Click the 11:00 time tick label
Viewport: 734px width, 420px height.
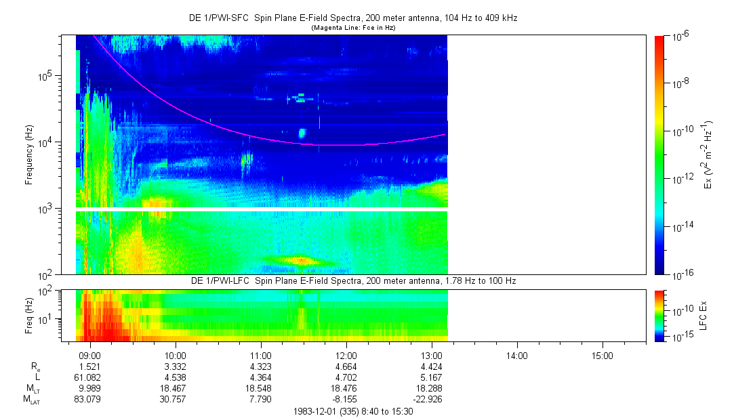[261, 356]
